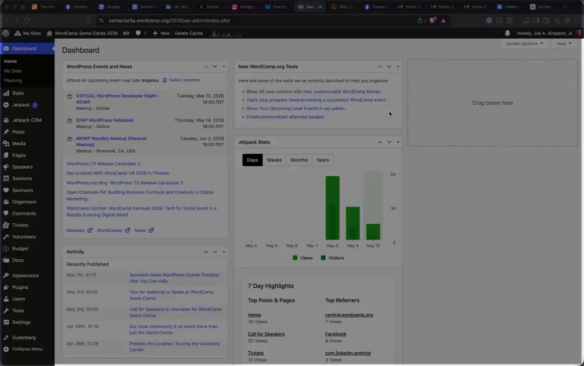Open Tools in the sidebar

18,310
